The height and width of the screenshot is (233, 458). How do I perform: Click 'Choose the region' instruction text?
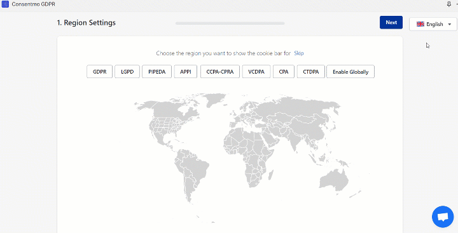click(x=223, y=53)
